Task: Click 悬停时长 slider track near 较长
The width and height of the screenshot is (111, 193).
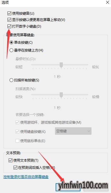Action: pyautogui.click(x=85, y=65)
